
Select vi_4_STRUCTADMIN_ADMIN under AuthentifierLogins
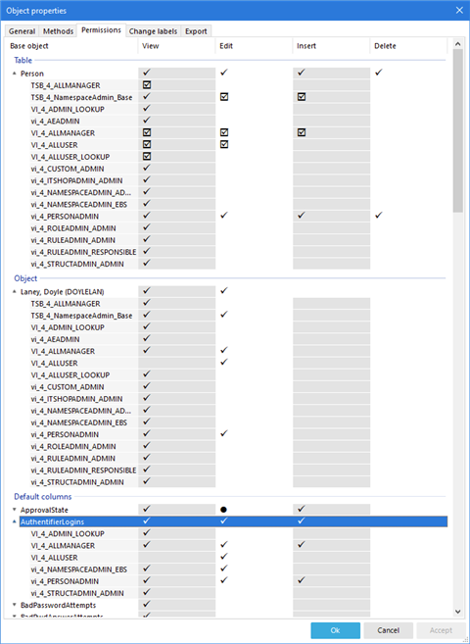pos(77,593)
